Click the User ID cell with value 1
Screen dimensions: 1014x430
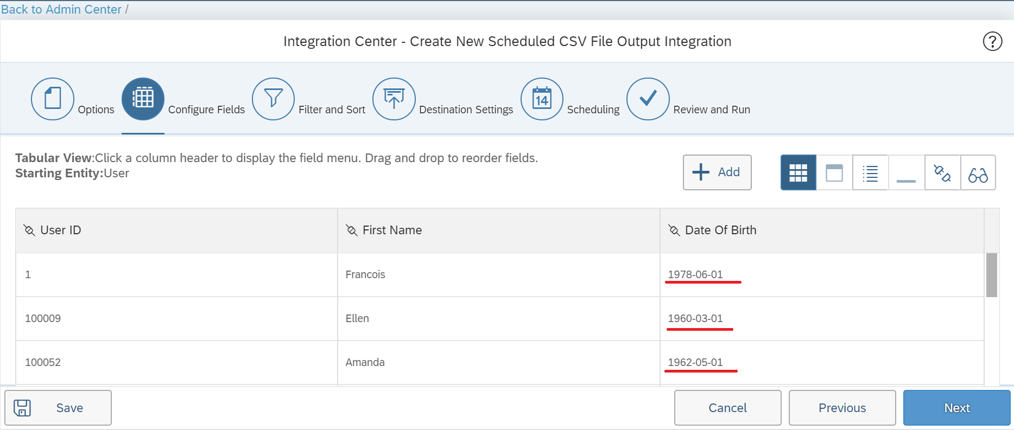(x=176, y=275)
